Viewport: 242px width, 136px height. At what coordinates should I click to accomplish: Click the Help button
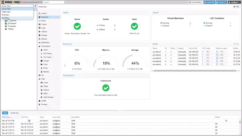click(x=236, y=7)
